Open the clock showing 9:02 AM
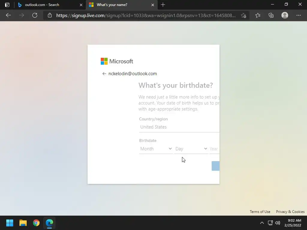 (x=293, y=223)
